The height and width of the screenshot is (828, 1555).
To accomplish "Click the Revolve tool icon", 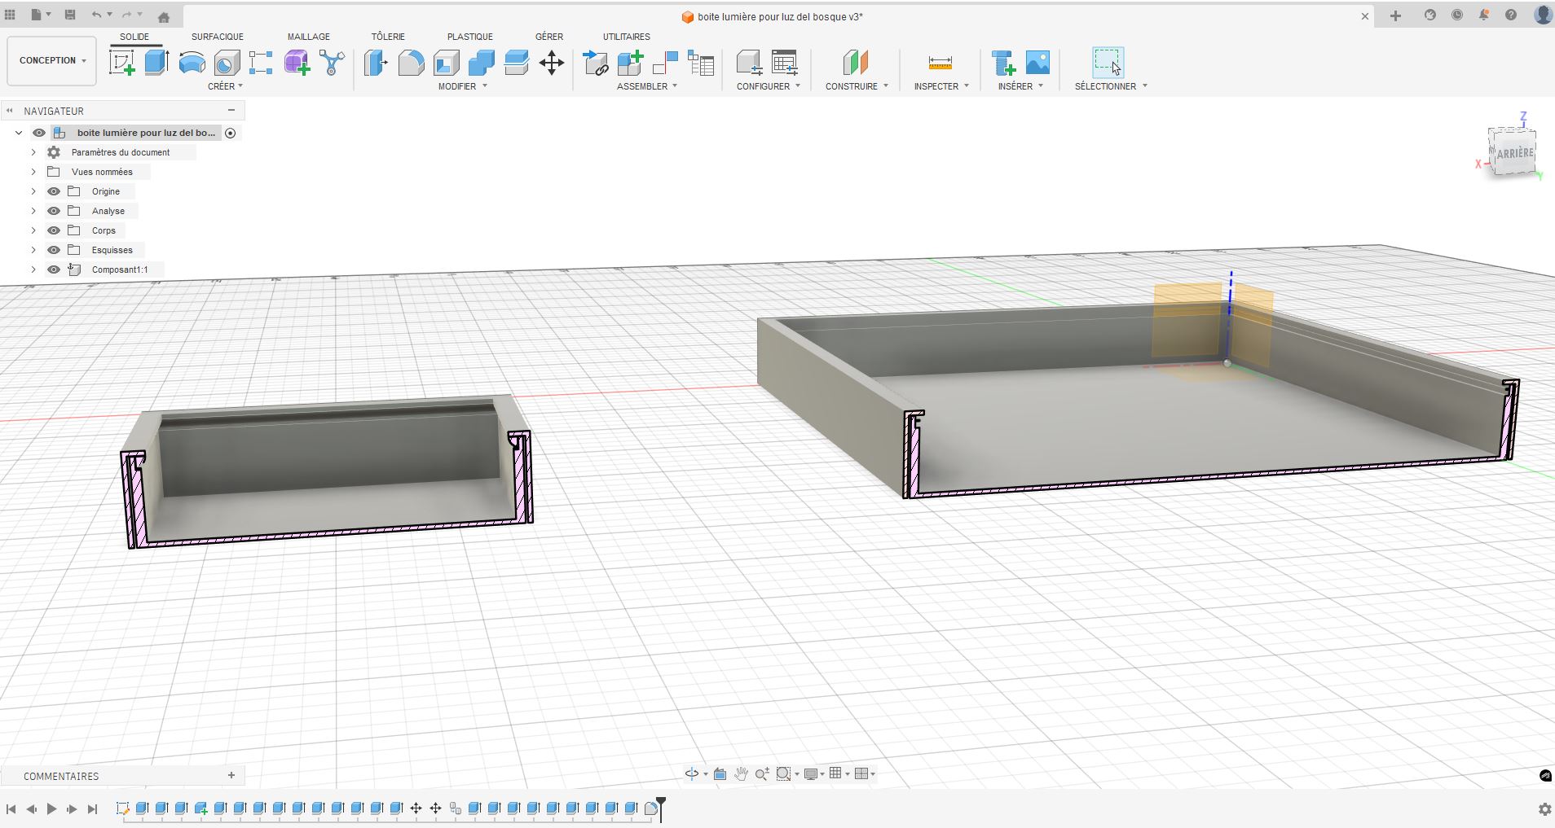I will tap(192, 63).
